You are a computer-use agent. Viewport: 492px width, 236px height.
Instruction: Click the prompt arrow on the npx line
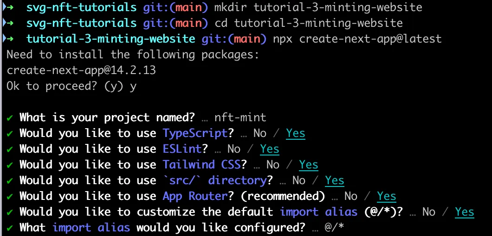point(10,39)
